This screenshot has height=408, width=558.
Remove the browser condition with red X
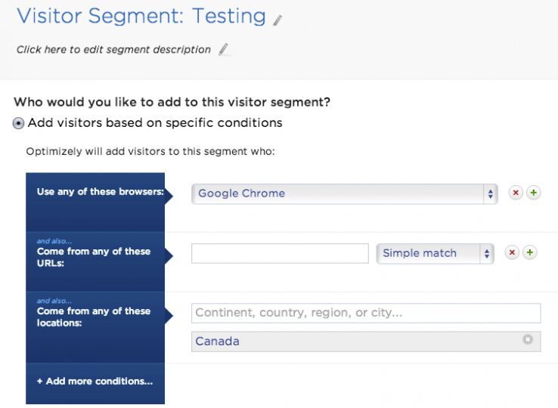pyautogui.click(x=516, y=193)
